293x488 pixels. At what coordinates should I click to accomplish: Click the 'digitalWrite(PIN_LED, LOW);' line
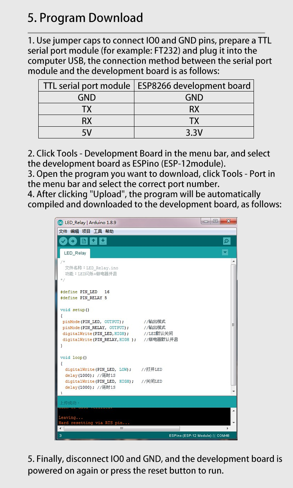(98, 370)
